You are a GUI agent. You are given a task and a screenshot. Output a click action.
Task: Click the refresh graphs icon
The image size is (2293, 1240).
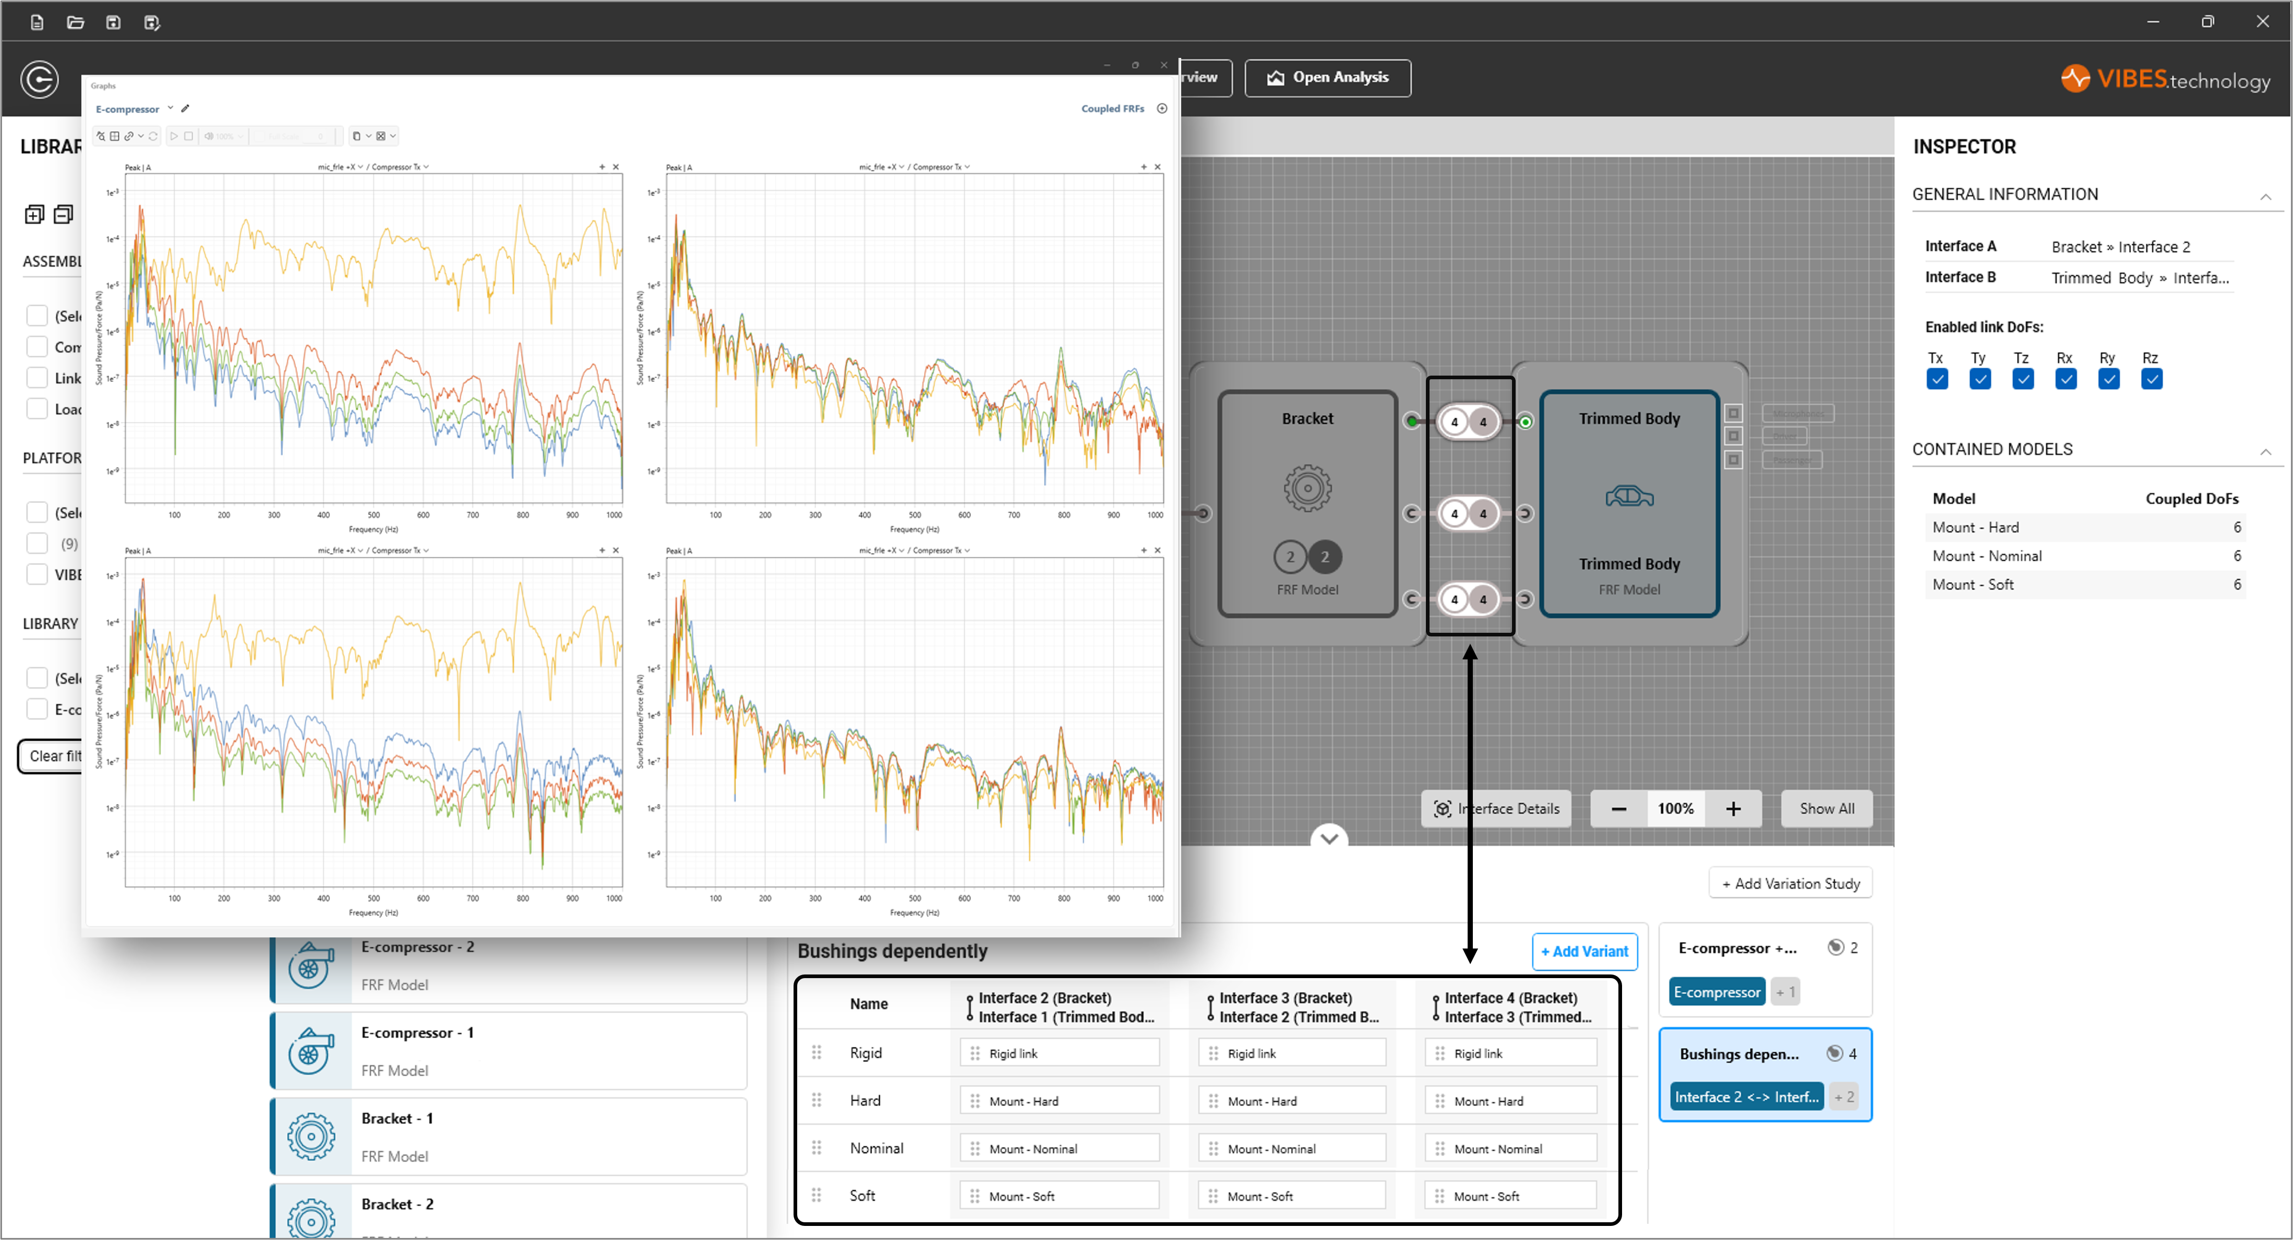click(153, 136)
